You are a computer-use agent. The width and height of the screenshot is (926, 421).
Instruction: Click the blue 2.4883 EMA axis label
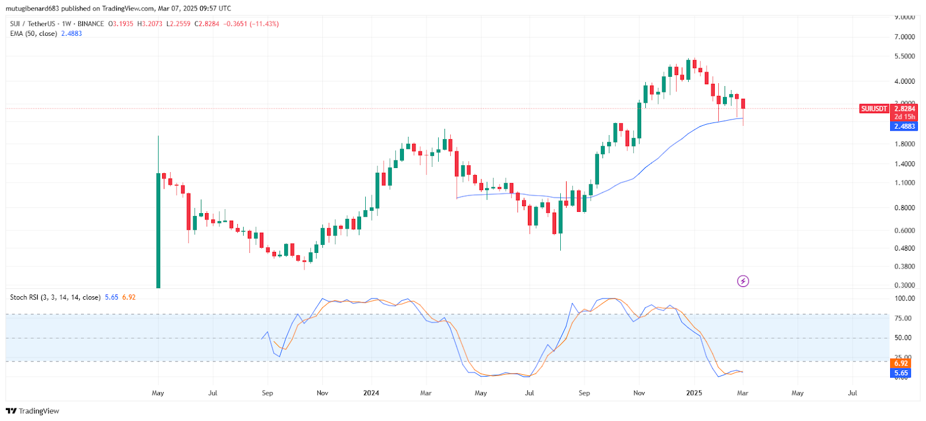coord(905,126)
